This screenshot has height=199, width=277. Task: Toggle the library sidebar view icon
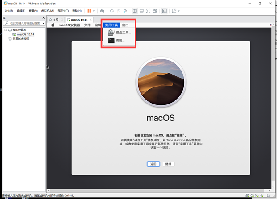[135, 11]
